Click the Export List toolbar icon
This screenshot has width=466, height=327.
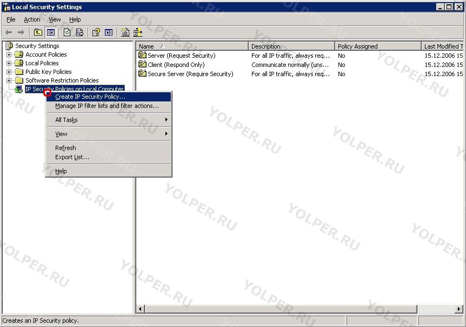[x=79, y=32]
